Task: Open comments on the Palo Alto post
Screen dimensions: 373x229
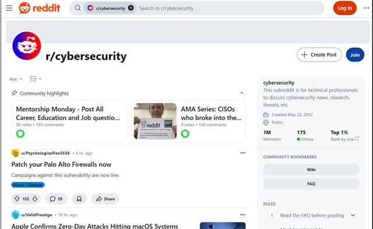Action: tap(56, 199)
